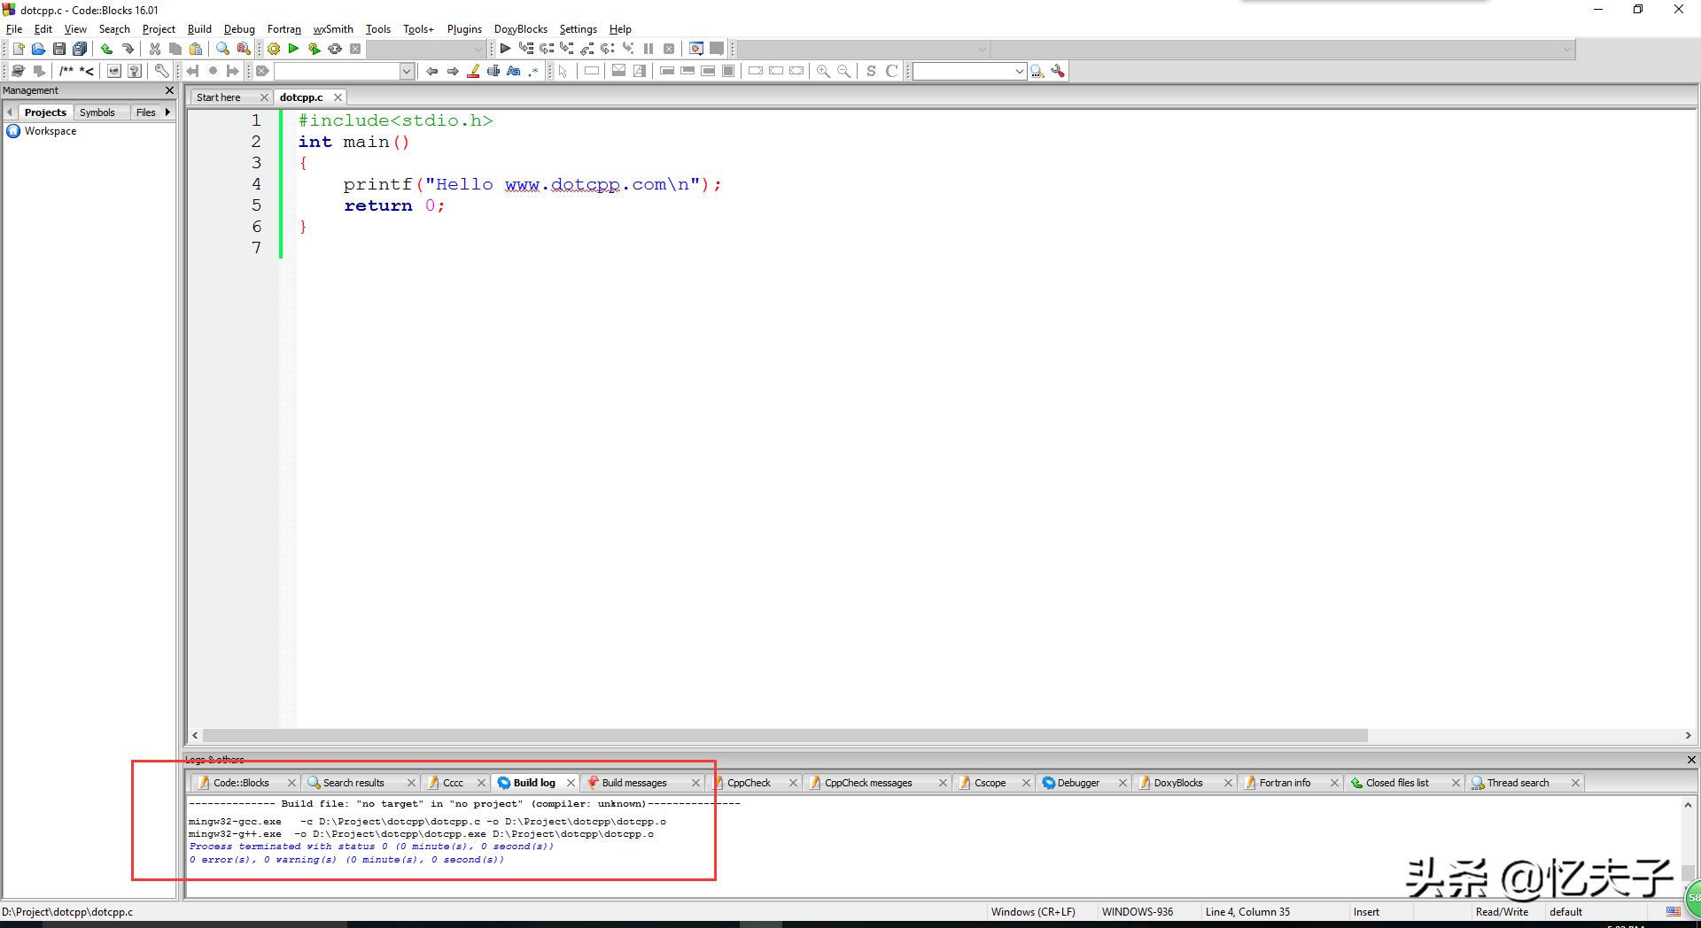
Task: Click the Build and run icon
Action: pyautogui.click(x=314, y=50)
